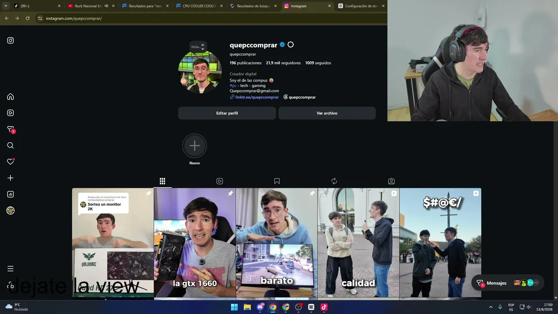Image resolution: width=558 pixels, height=314 pixels.
Task: Open the Threads quepccomprar link
Action: pos(299,97)
